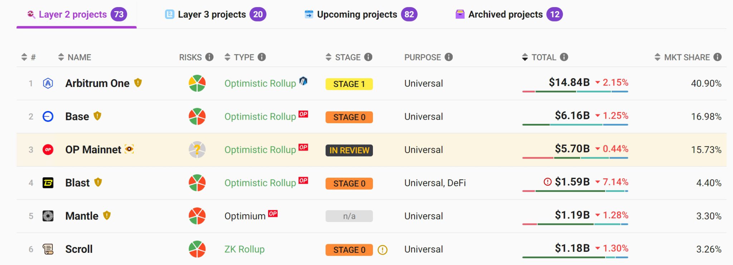Click the Base yellow shield warning icon
The width and height of the screenshot is (733, 265).
97,116
